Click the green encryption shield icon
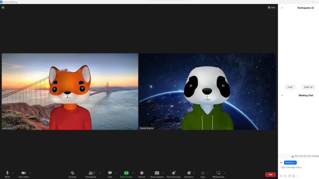 coord(3,8)
